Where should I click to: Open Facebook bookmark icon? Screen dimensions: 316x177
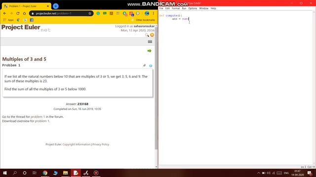tap(32, 20)
